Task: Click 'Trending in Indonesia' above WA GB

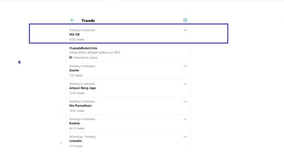Action: [82, 30]
